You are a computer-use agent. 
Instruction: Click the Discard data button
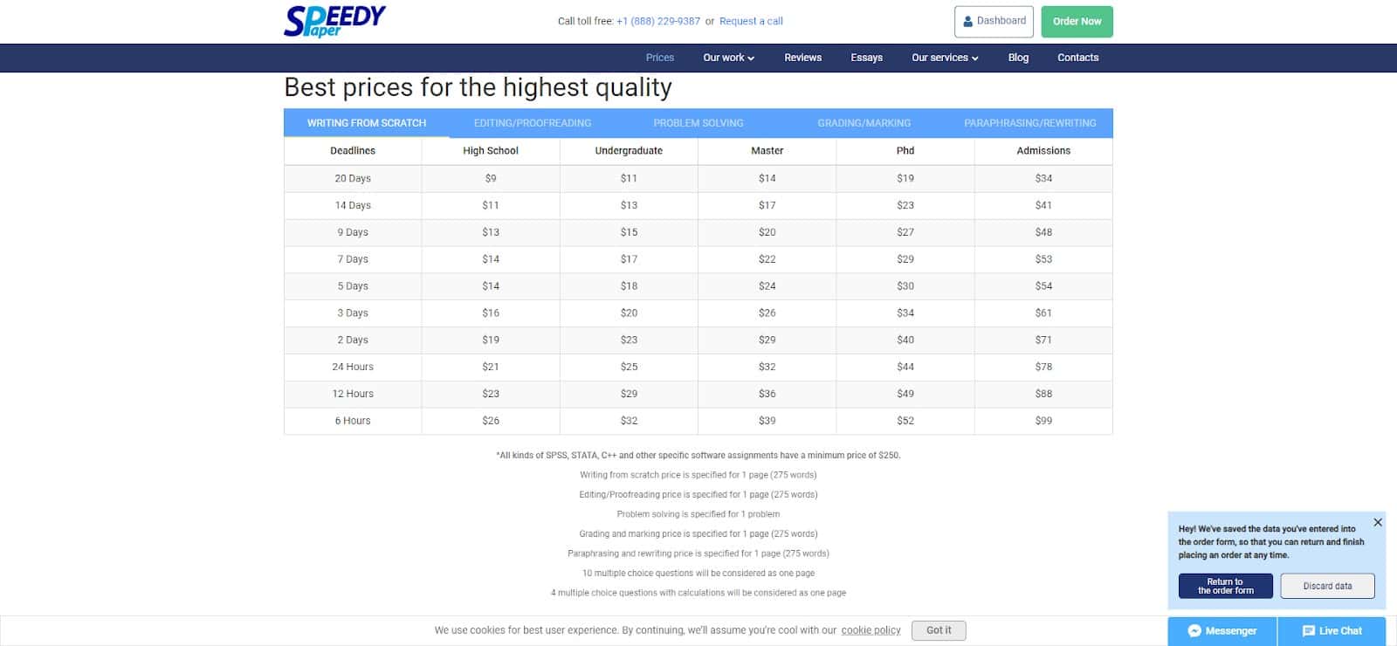1327,586
